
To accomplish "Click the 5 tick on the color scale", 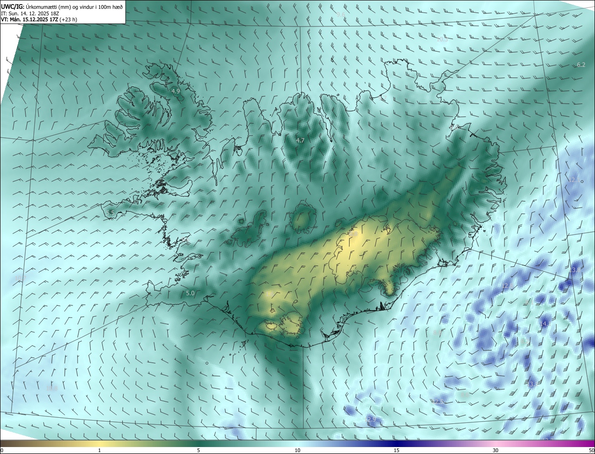I will (x=198, y=450).
